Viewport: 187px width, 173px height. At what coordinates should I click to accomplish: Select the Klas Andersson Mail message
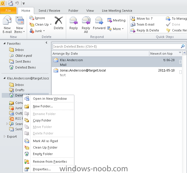117,62
